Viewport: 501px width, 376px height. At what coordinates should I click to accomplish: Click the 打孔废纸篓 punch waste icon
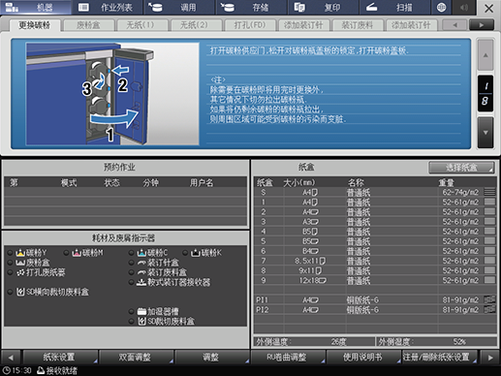pyautogui.click(x=20, y=272)
